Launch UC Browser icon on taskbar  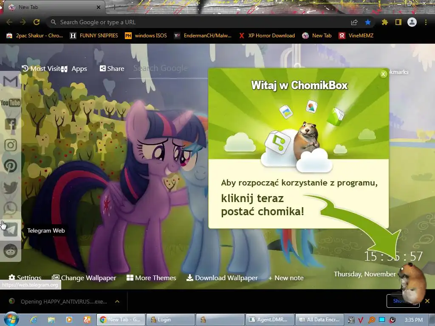[x=87, y=320]
